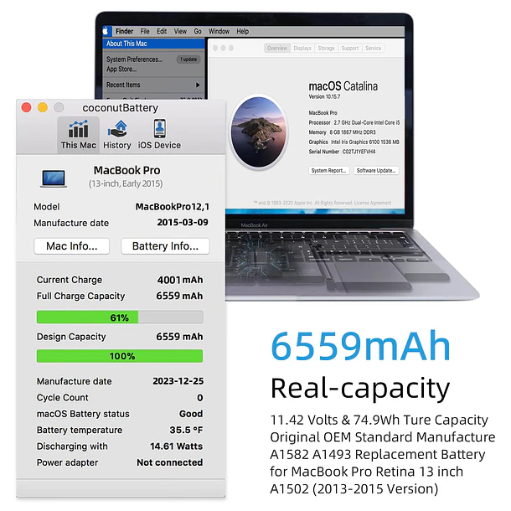This screenshot has height=511, width=511.
Task: Click the macOS Catalina island image
Action: click(259, 132)
